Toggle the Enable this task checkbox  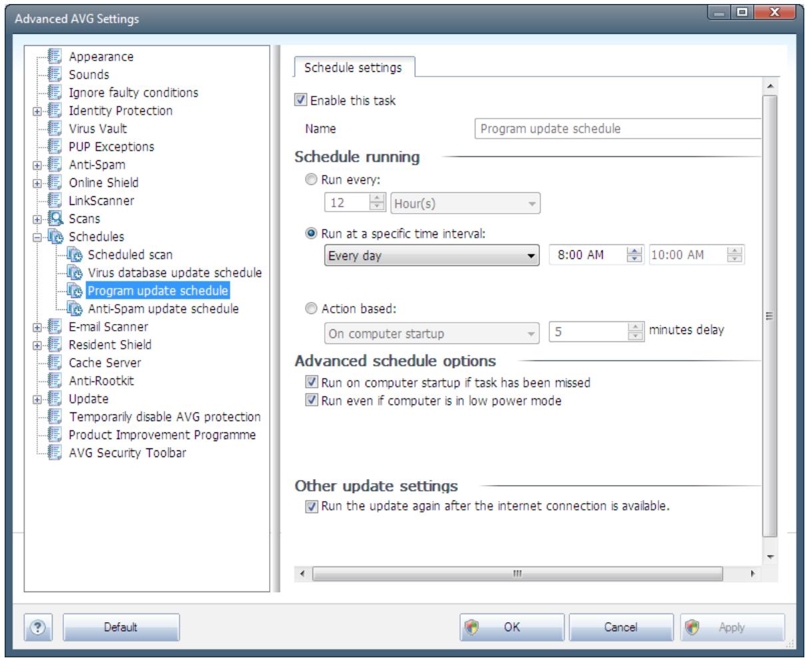300,101
